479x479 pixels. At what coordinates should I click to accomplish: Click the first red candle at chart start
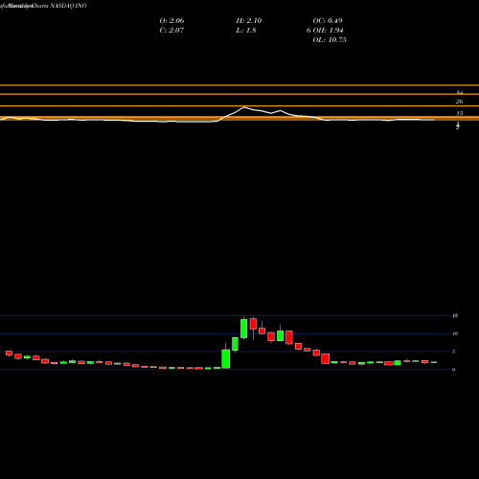point(9,353)
